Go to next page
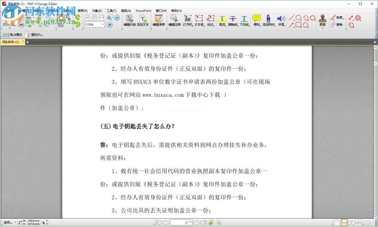This screenshot has width=378, height=227. tap(196, 222)
